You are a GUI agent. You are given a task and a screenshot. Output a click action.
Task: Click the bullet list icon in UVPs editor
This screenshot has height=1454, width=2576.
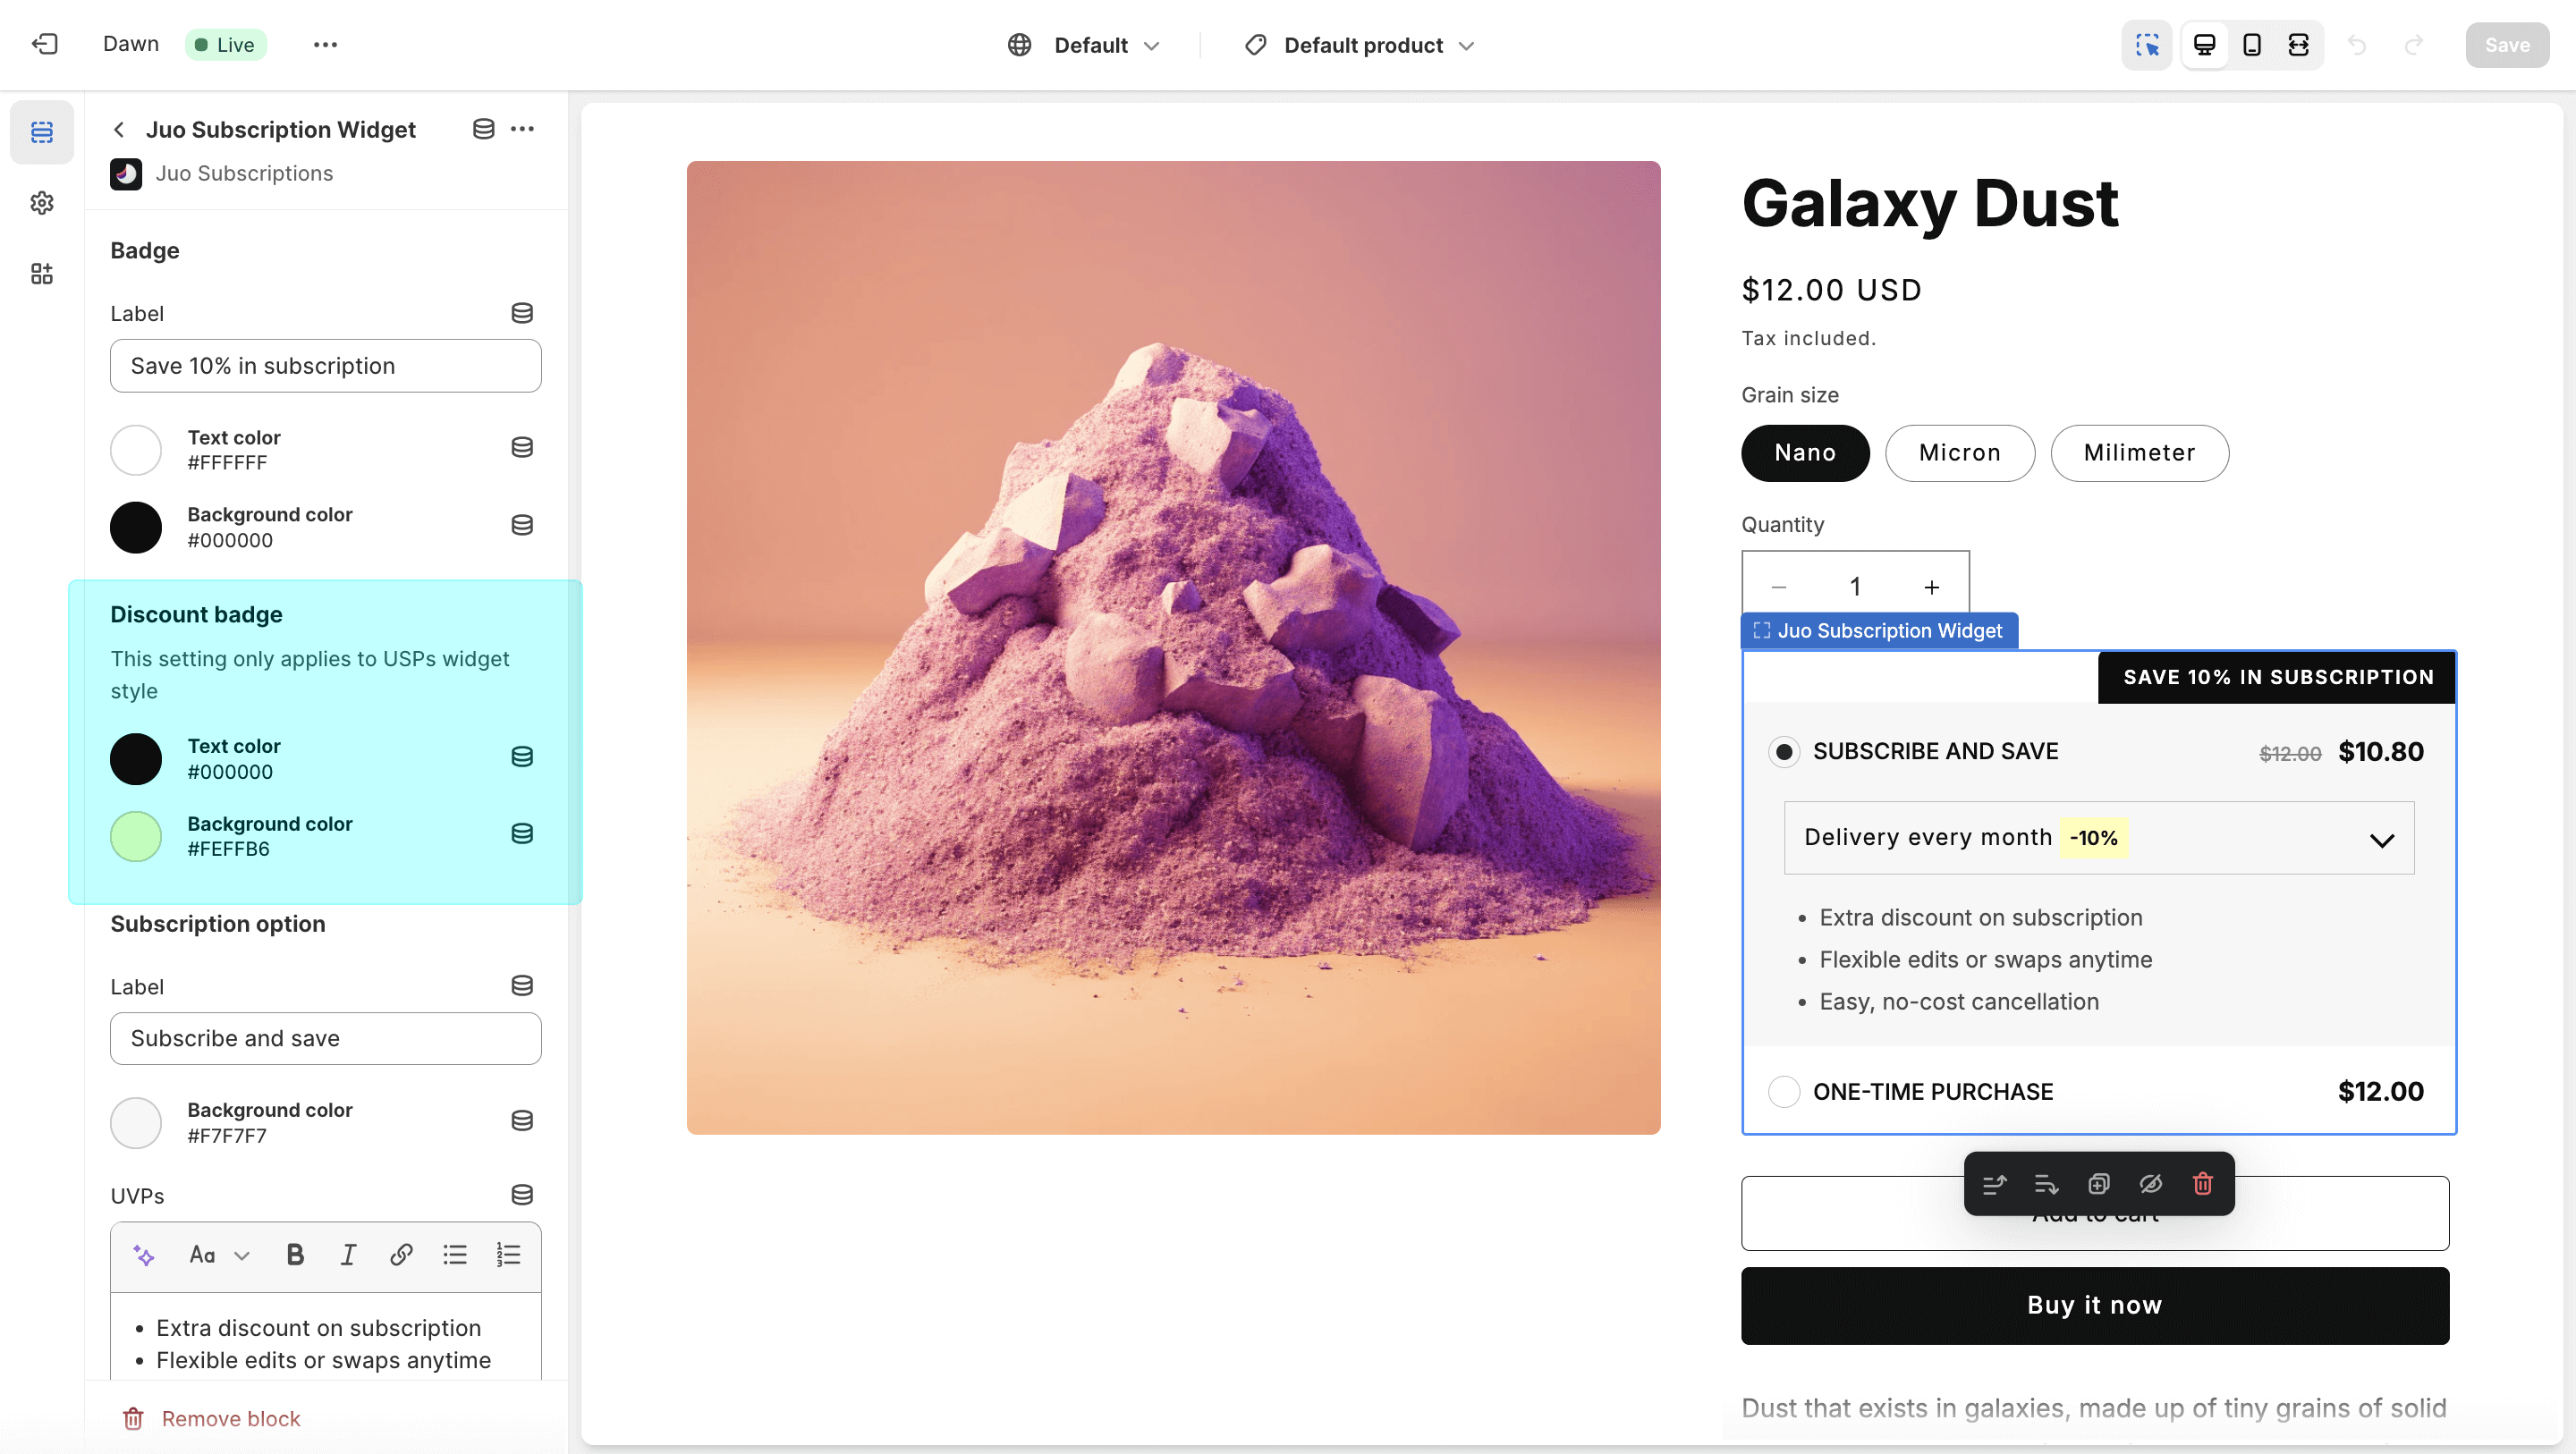point(454,1255)
